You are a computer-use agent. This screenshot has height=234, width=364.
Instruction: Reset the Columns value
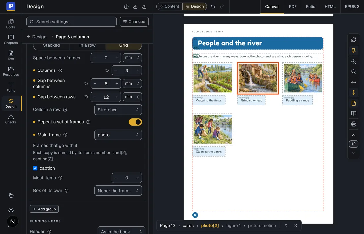tap(107, 70)
